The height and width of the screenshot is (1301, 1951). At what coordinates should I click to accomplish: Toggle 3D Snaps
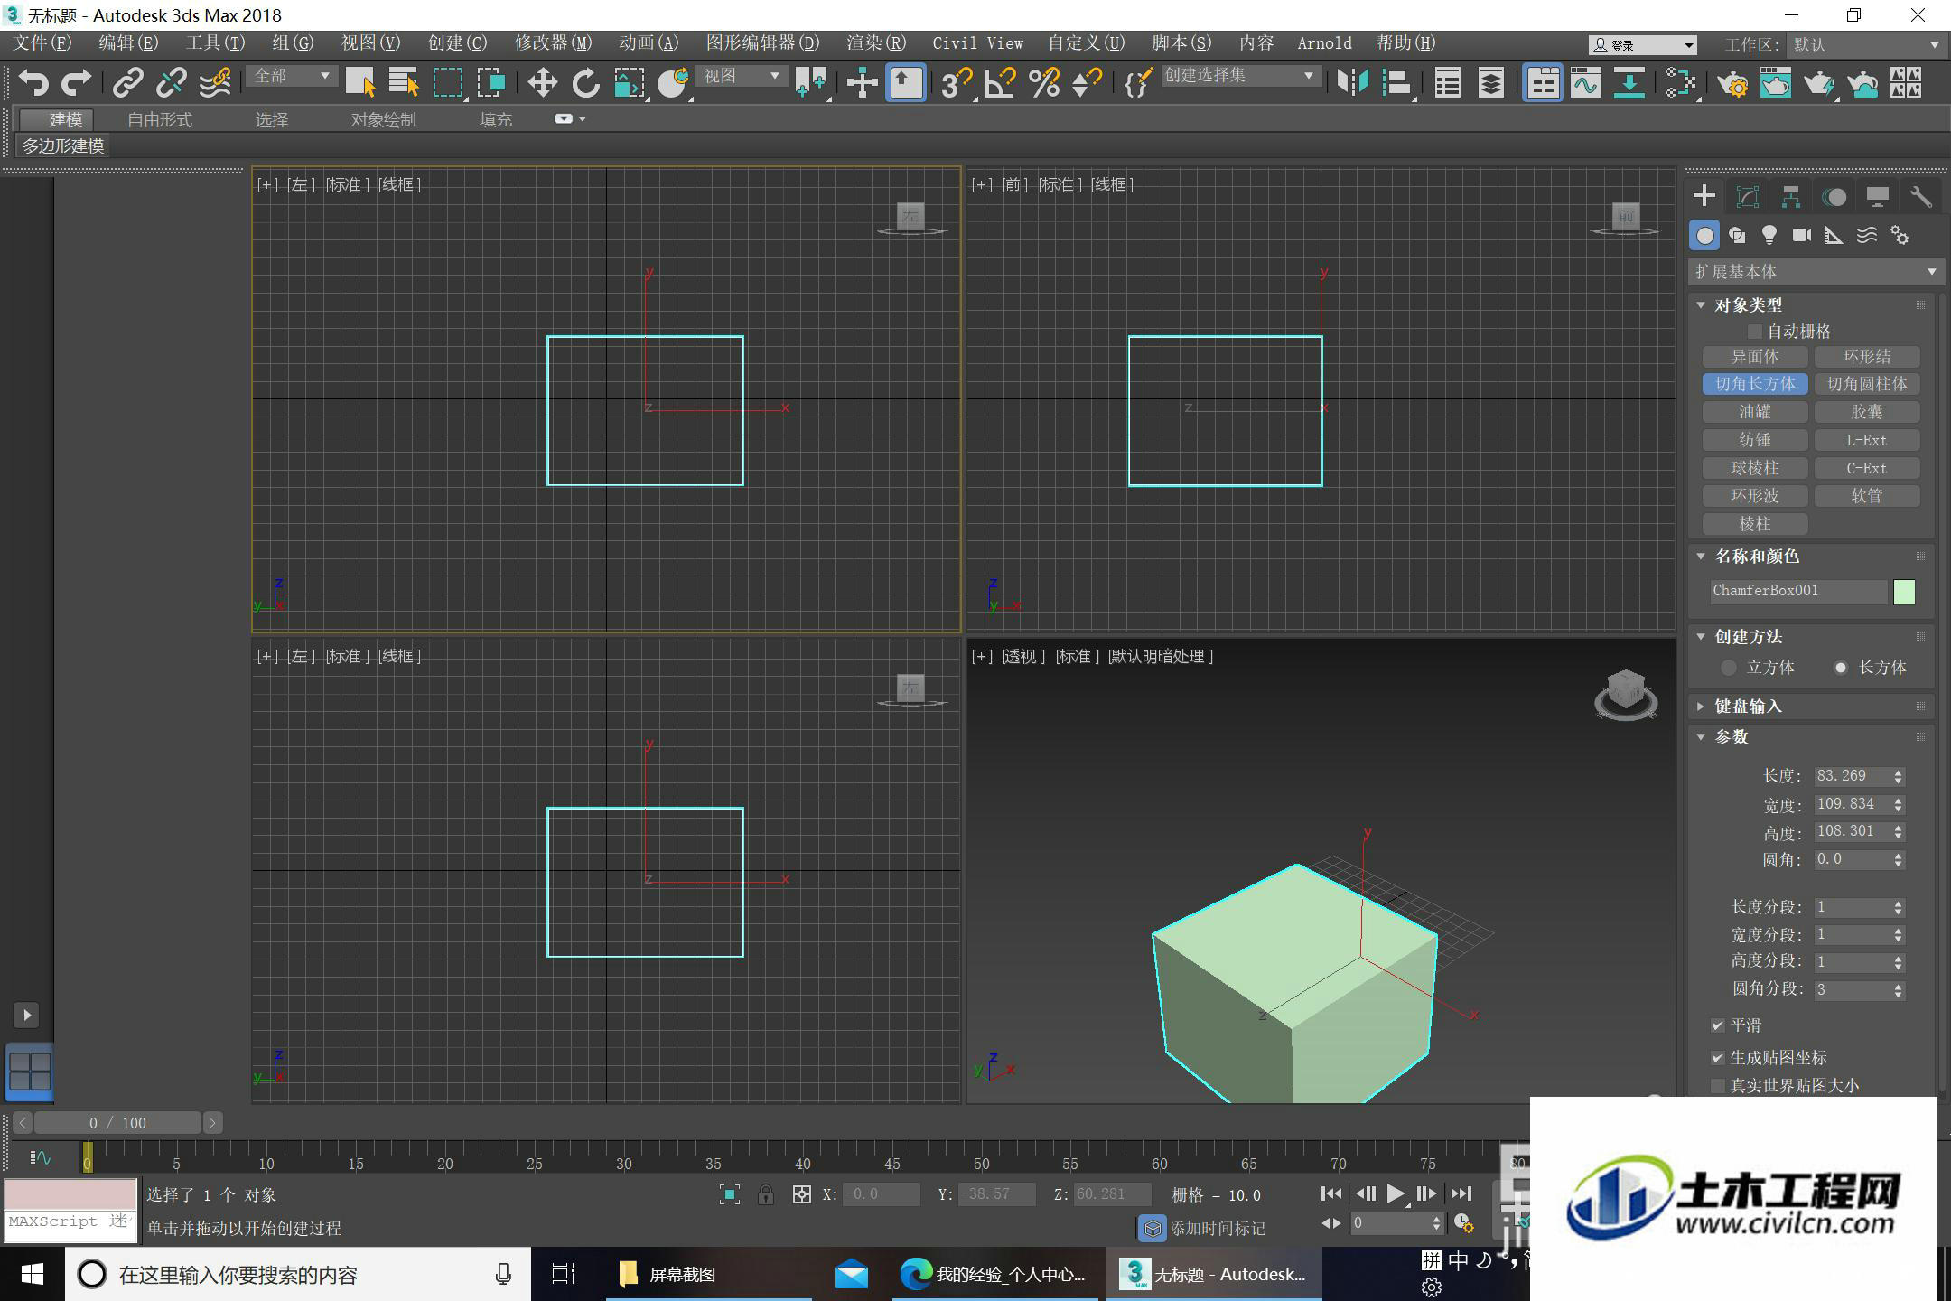click(x=956, y=83)
